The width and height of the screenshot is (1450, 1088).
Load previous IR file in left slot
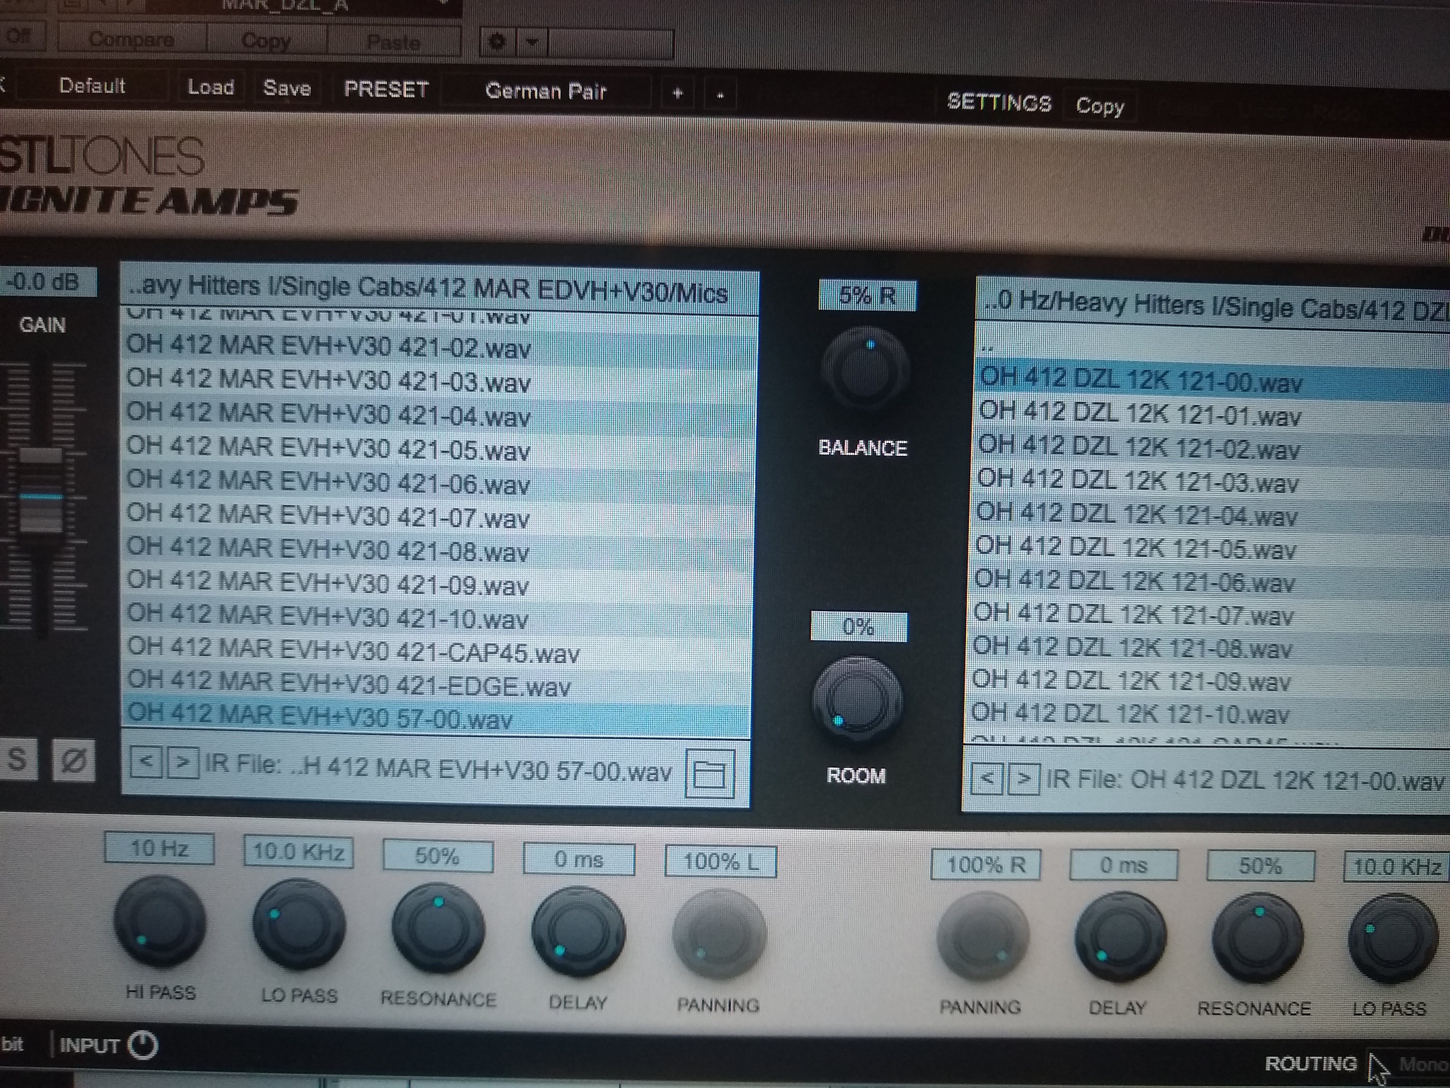click(146, 762)
